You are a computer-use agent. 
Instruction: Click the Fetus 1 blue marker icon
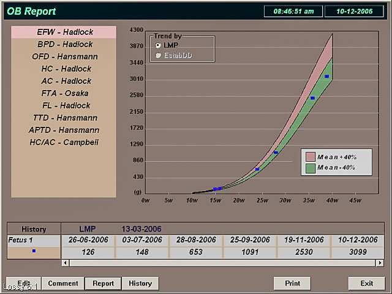pyautogui.click(x=34, y=251)
